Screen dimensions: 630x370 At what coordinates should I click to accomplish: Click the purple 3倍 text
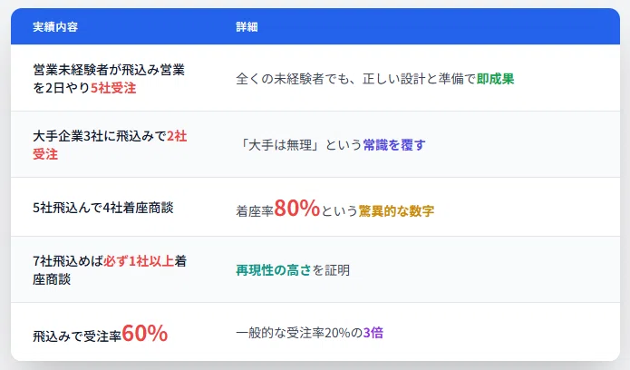pos(373,333)
